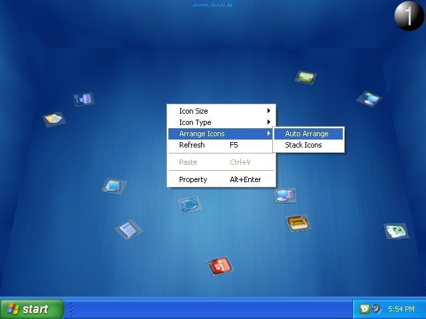Screen dimensions: 426x319
Task: Select the red 3D app icon
Action: click(x=220, y=266)
